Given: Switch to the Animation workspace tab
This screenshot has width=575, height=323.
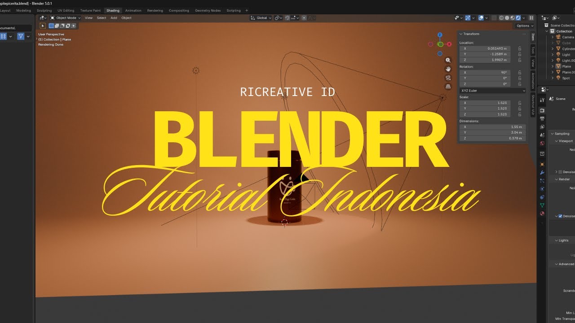Looking at the screenshot, I should (133, 10).
